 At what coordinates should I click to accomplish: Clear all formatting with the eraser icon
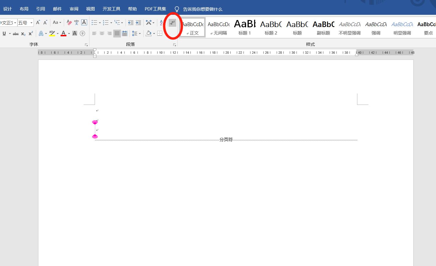tap(69, 23)
